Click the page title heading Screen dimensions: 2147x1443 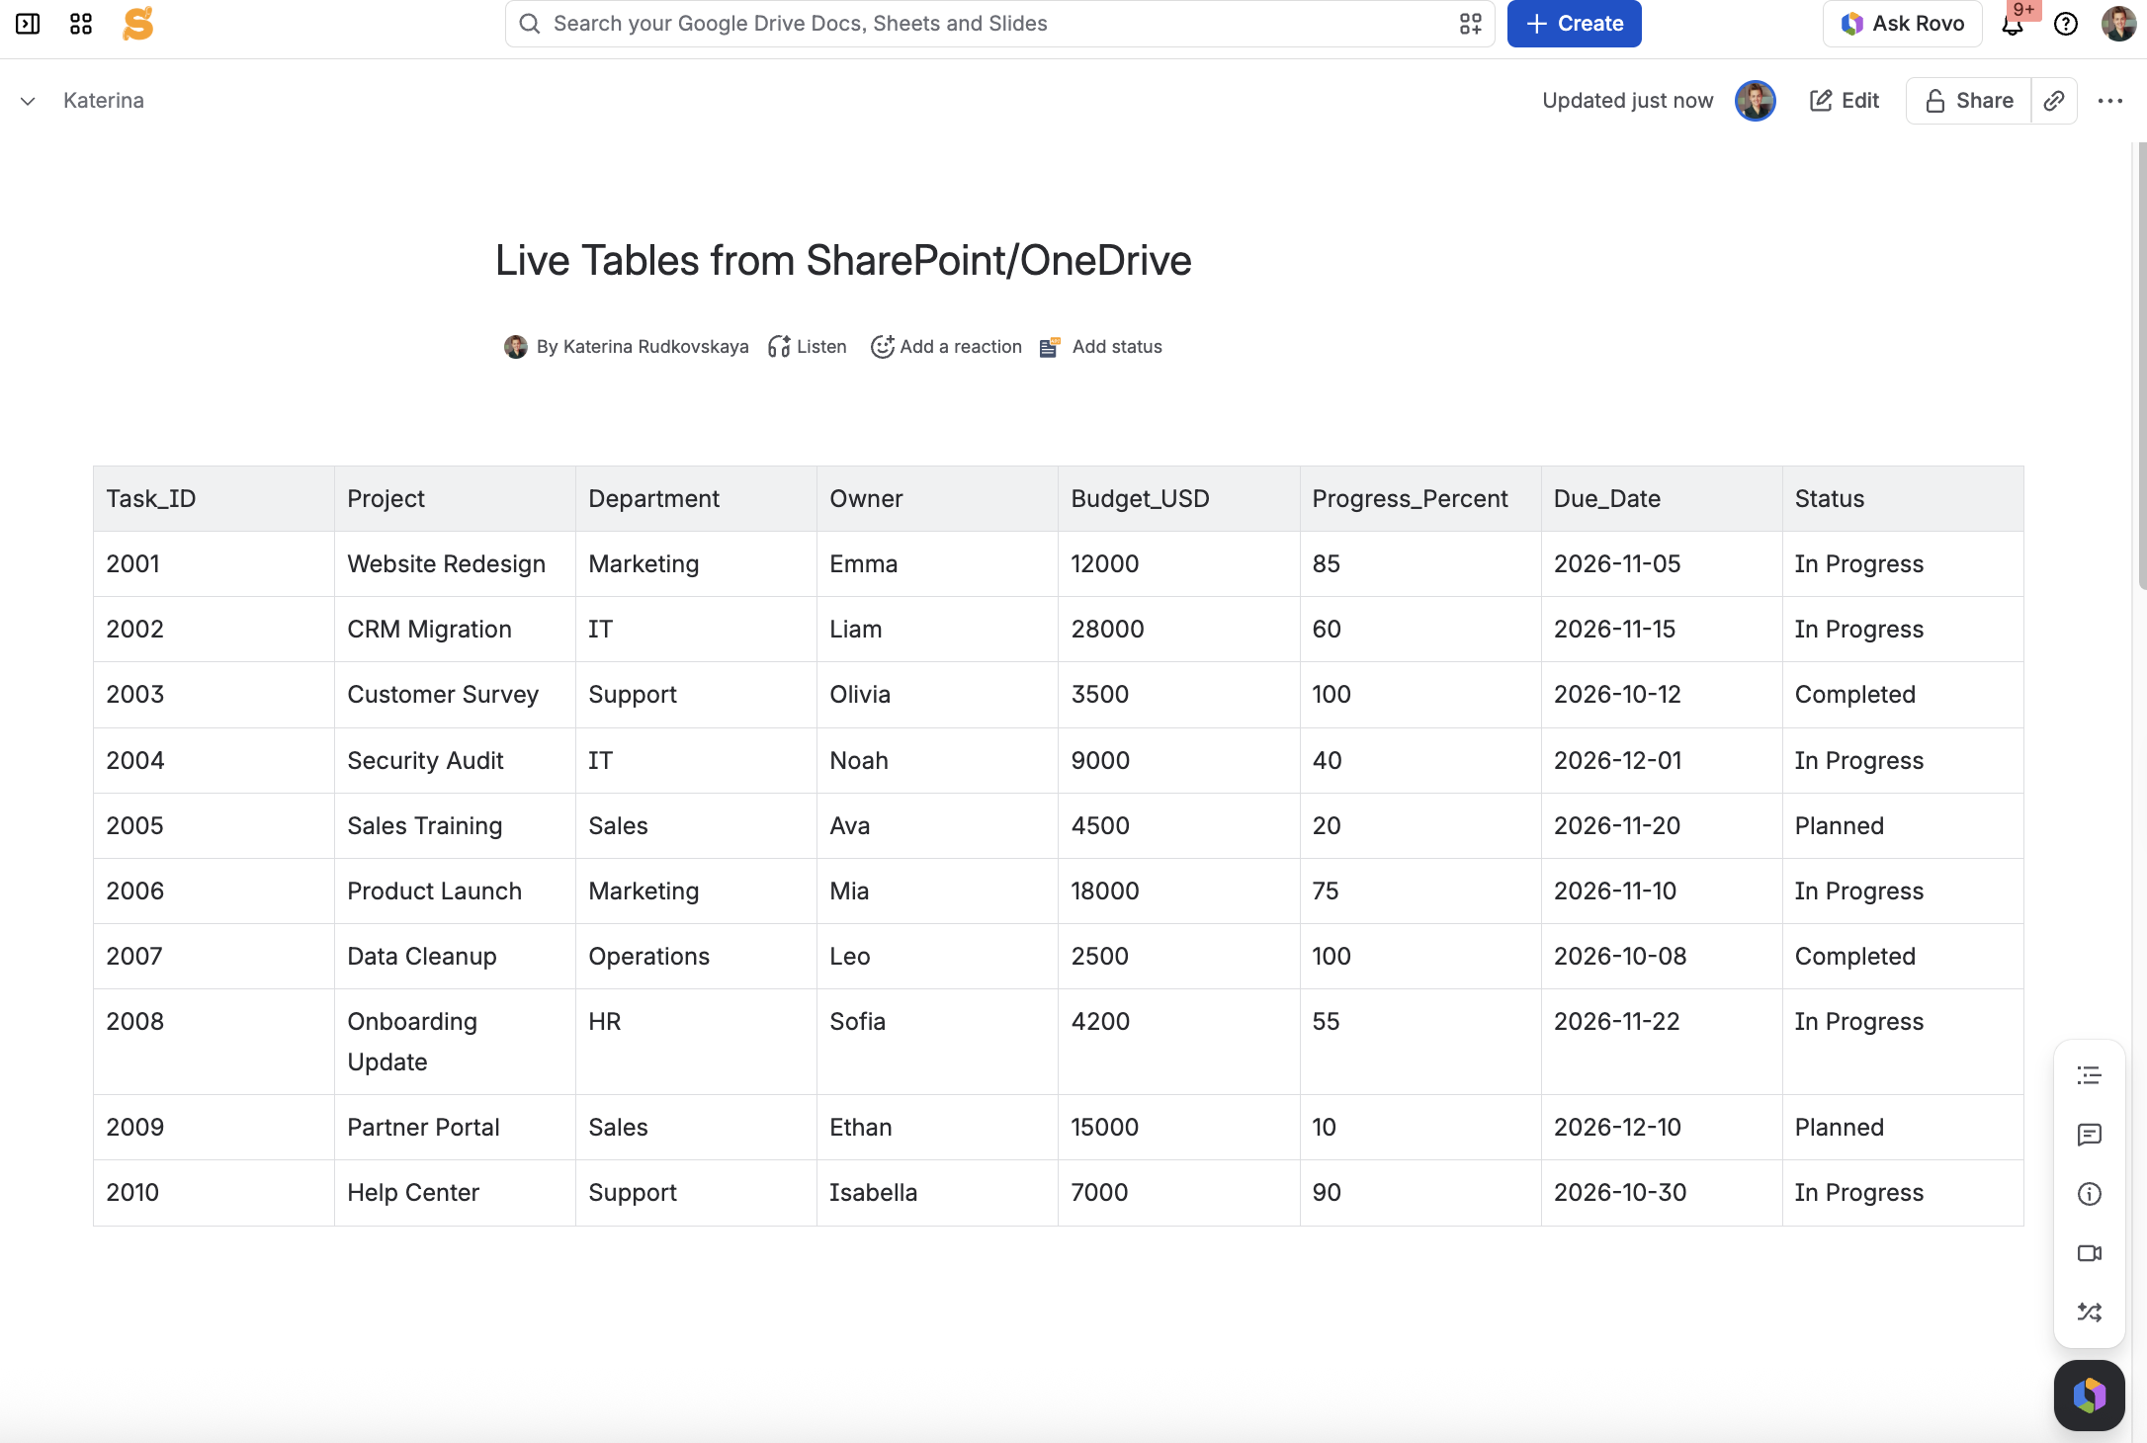pyautogui.click(x=843, y=261)
